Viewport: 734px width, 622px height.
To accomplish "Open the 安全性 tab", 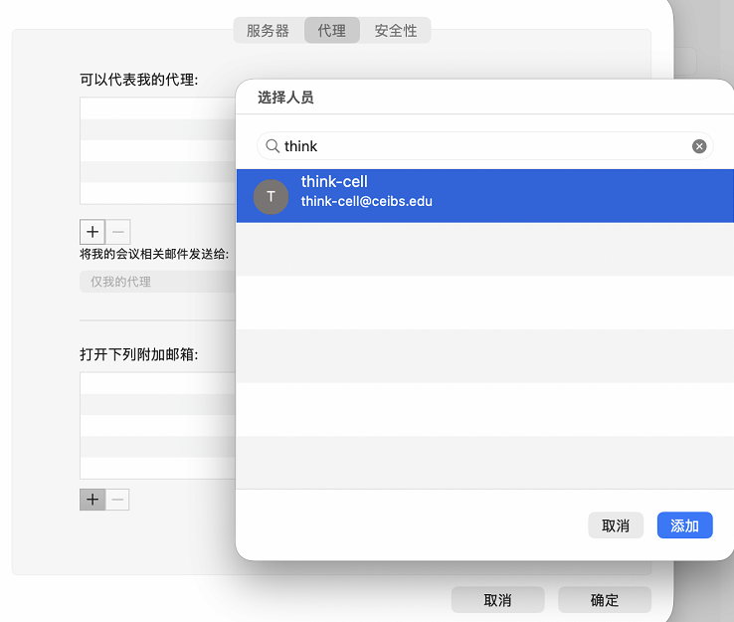I will click(396, 31).
